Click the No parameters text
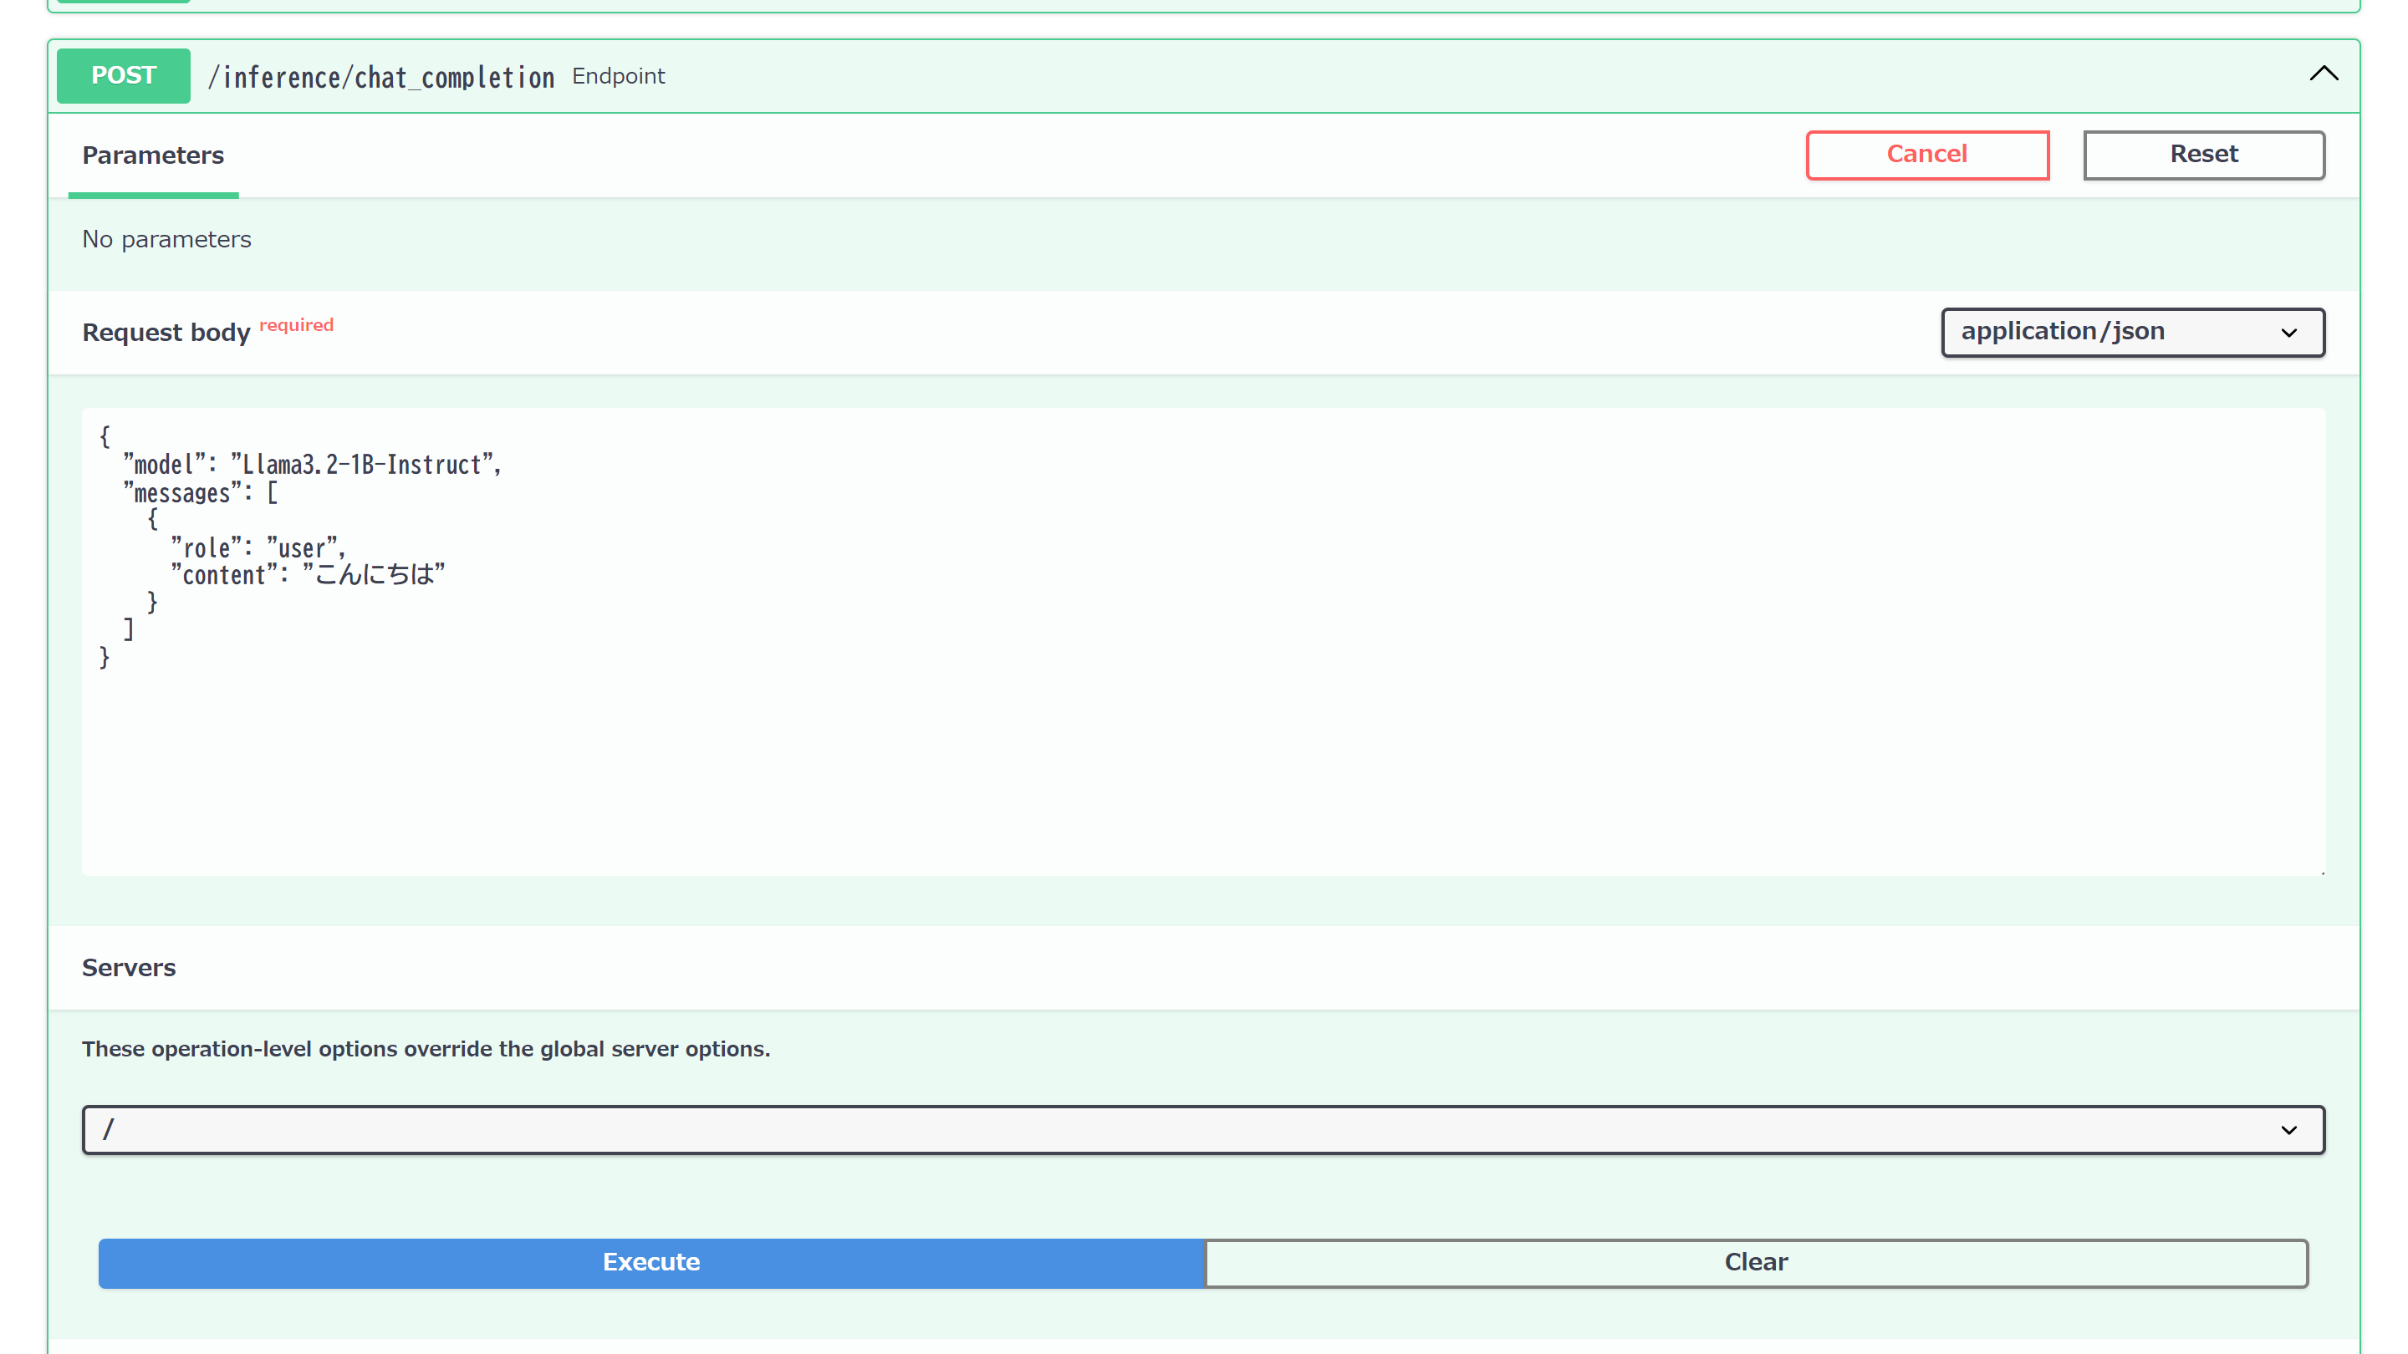 tap(166, 239)
